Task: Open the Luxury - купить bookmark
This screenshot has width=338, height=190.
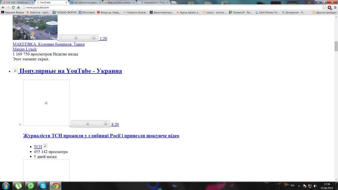Action: pos(215,12)
